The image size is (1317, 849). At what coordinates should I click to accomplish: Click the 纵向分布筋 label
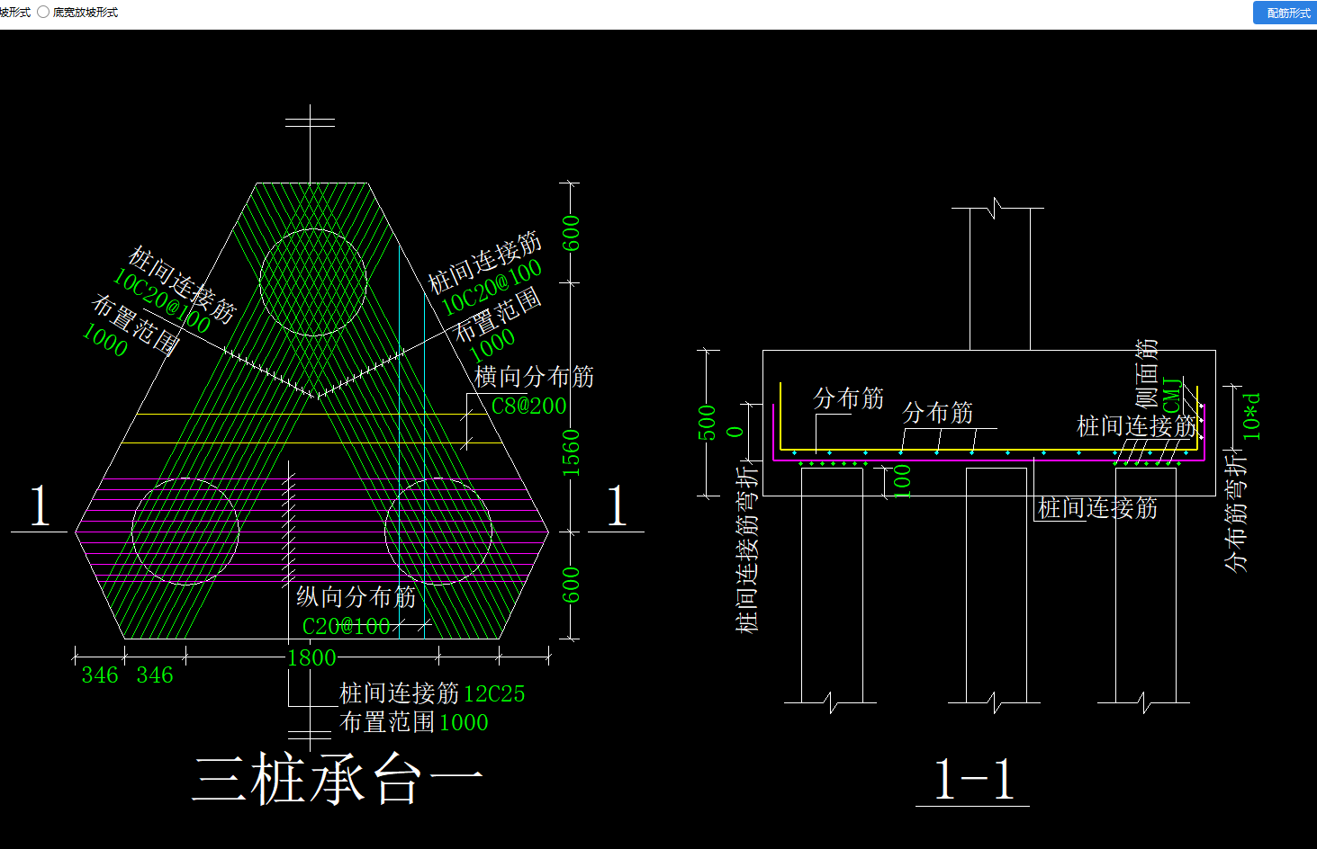[356, 597]
